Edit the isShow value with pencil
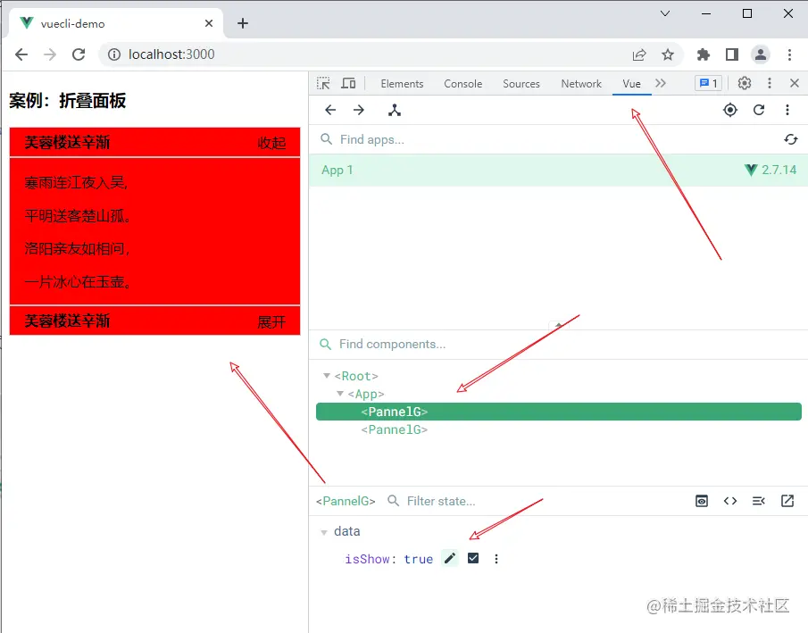Image resolution: width=808 pixels, height=633 pixels. click(450, 558)
